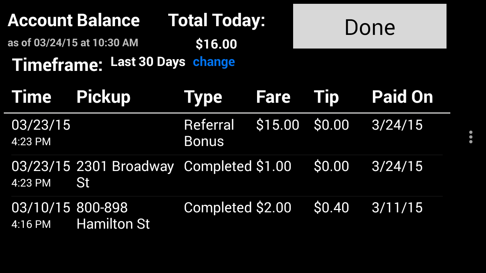
Task: Click the Fare column header
Action: pos(273,97)
